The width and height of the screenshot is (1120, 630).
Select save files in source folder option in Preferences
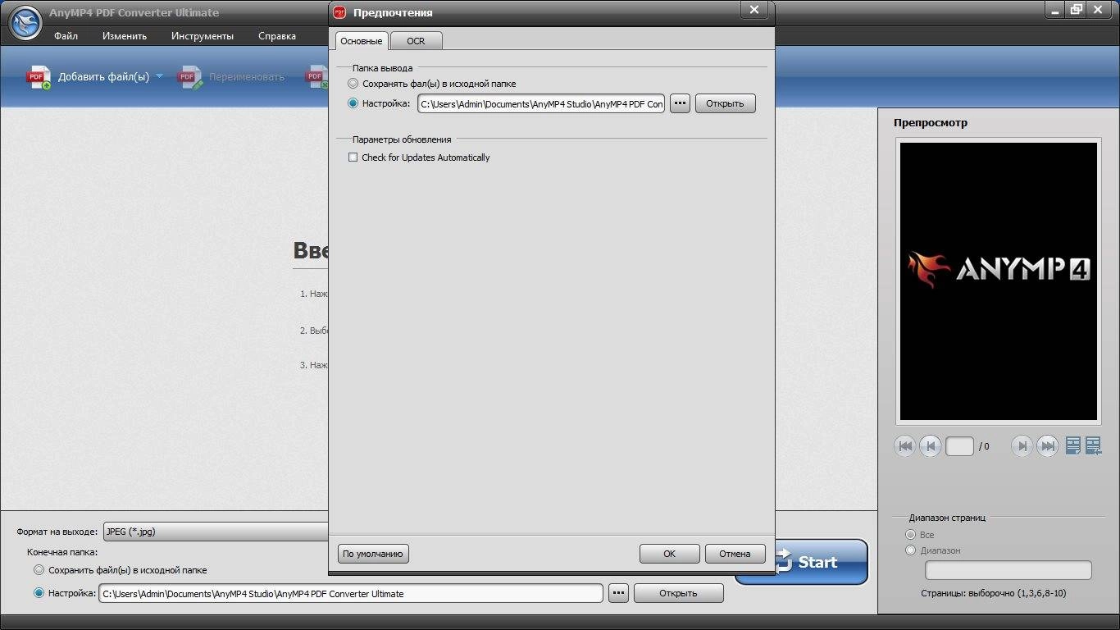(x=353, y=84)
